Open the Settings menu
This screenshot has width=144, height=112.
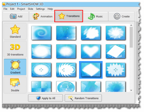coord(40,9)
